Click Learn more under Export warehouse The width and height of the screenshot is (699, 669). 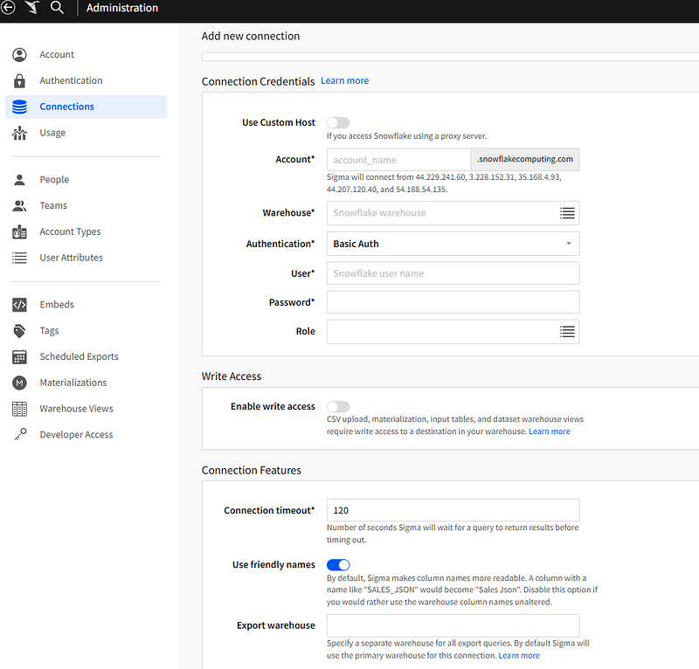[519, 656]
